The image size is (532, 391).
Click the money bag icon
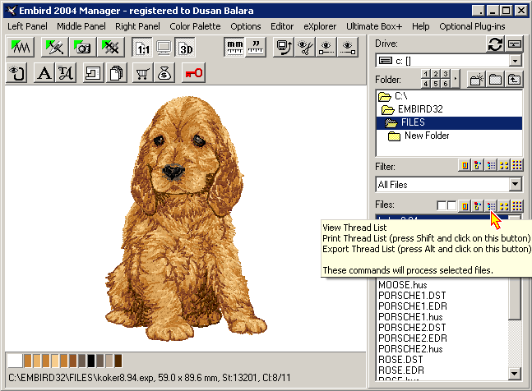coord(164,73)
